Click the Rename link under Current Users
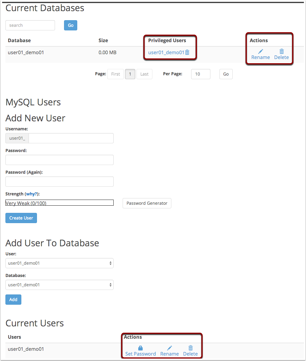The width and height of the screenshot is (306, 361). click(x=170, y=354)
